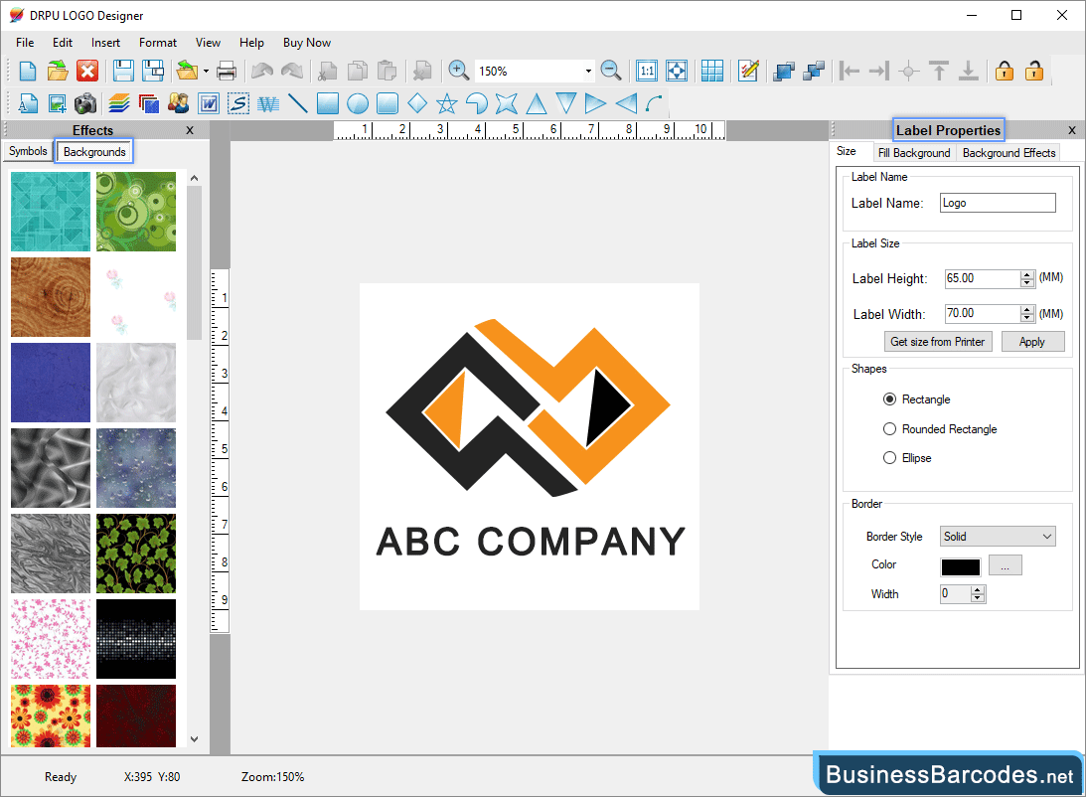1086x797 pixels.
Task: Capture image with camera icon
Action: point(85,104)
